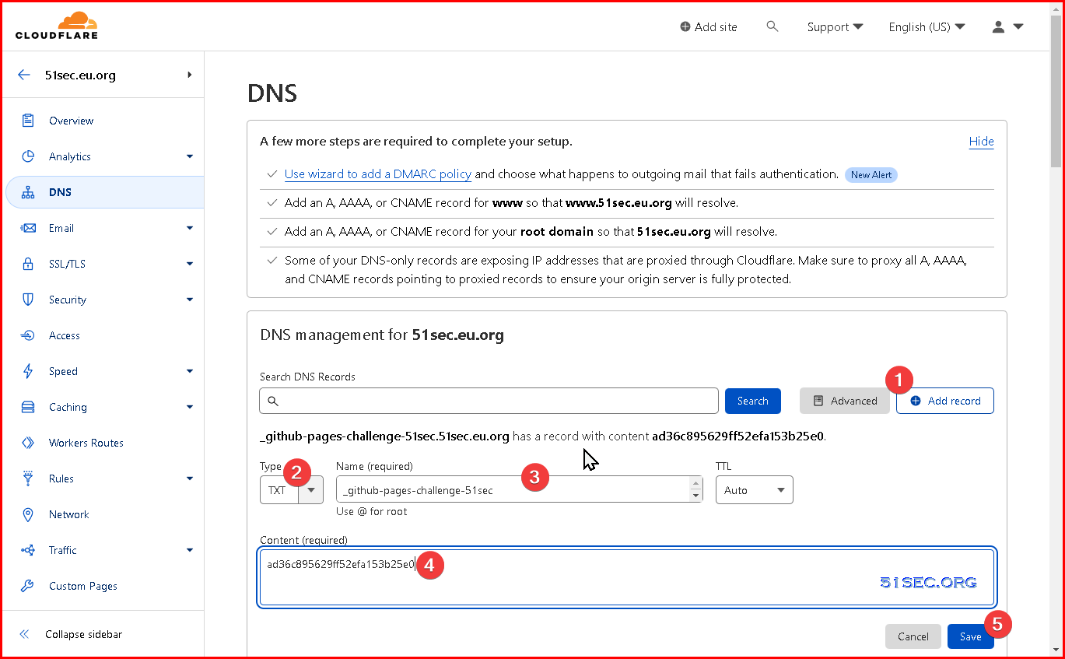Viewport: 1065px width, 659px height.
Task: Click the Collapse sidebar double-chevron icon
Action: click(24, 634)
